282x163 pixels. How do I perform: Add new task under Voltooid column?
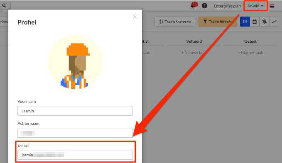coord(194,53)
